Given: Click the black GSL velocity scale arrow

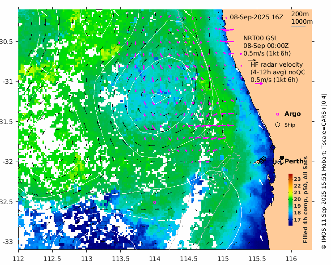Looking at the screenshot, I should click(252, 60).
